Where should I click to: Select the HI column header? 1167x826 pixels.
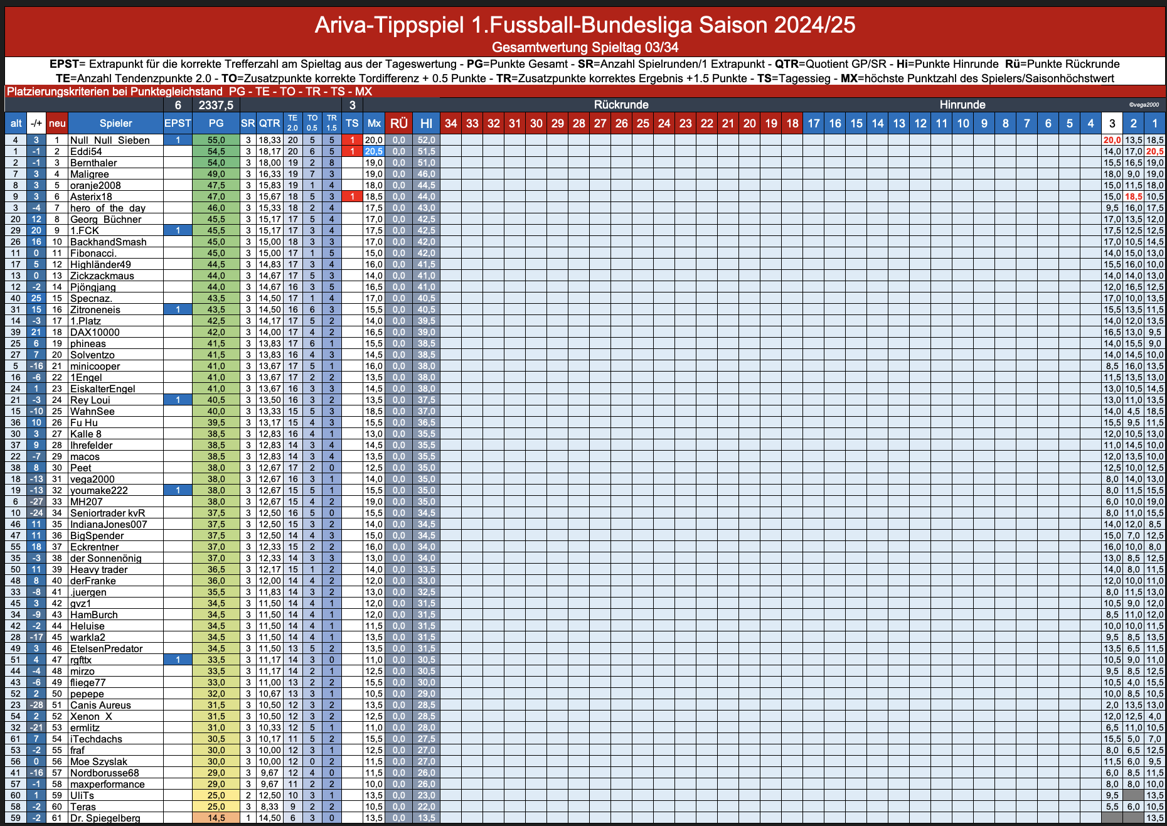(426, 123)
